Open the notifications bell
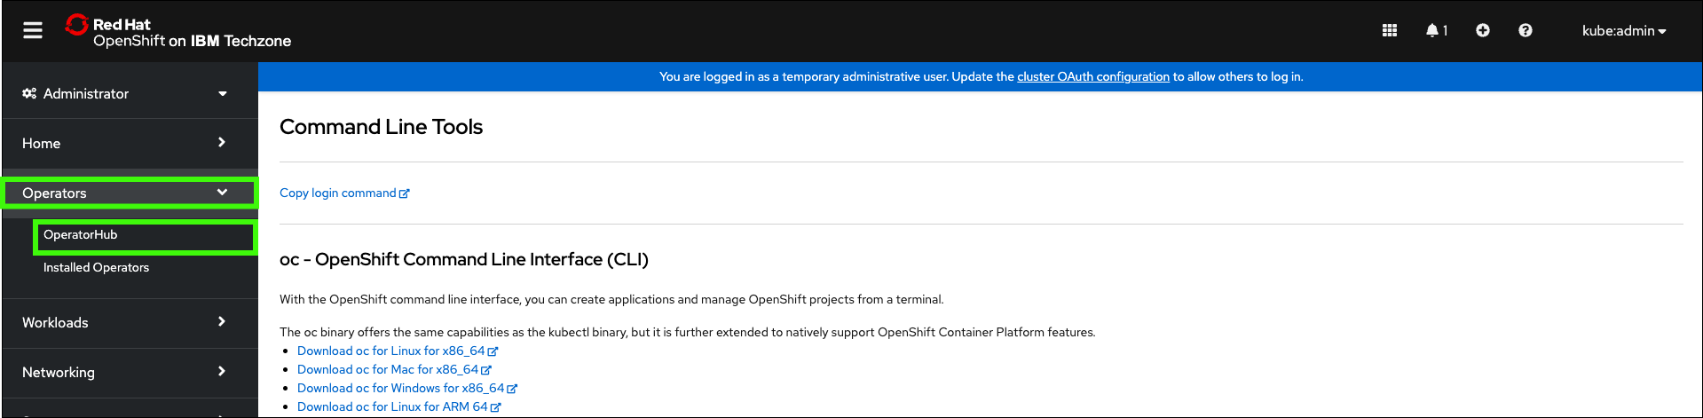The width and height of the screenshot is (1703, 418). point(1433,31)
